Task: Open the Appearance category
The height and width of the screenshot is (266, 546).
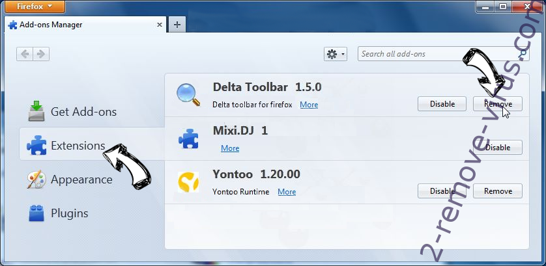Action: click(x=81, y=180)
